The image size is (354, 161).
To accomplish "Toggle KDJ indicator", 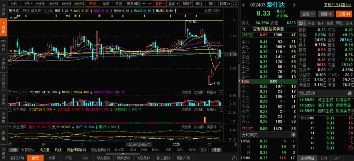I will [133, 150].
